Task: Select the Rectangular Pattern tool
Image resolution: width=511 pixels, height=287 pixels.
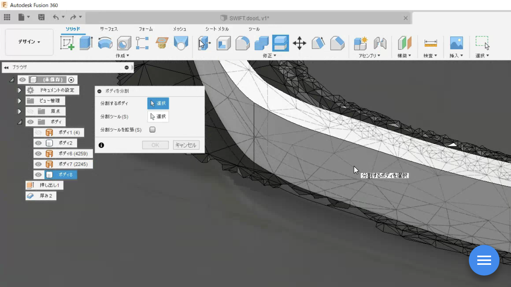Action: point(142,43)
